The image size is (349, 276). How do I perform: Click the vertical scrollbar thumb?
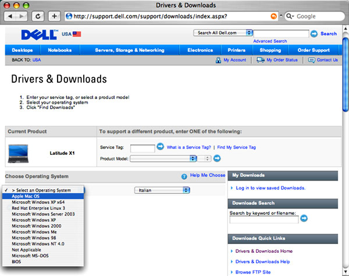coord(346,75)
